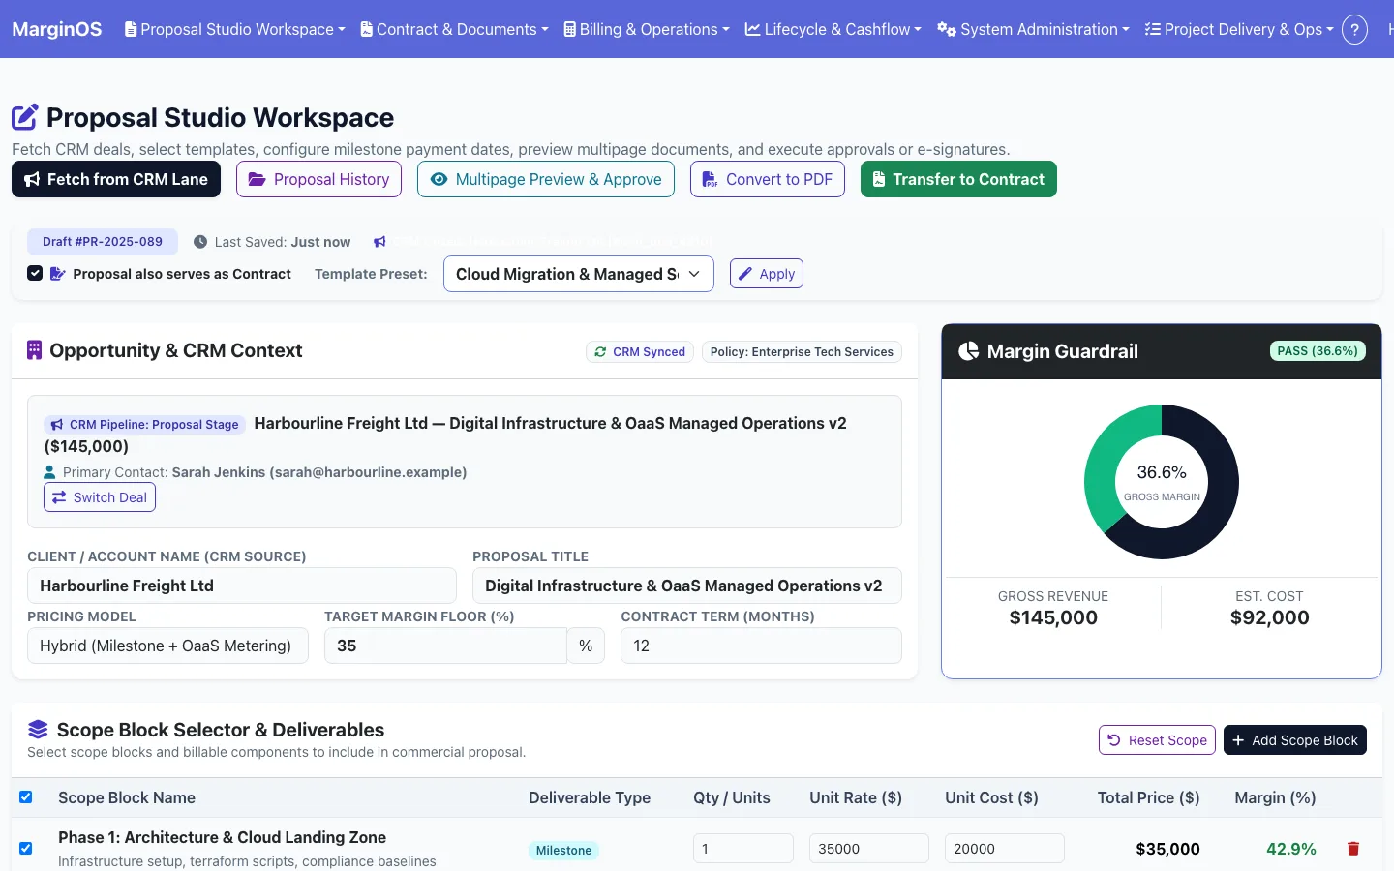The width and height of the screenshot is (1394, 871).
Task: Open the Pricing Model dropdown
Action: [x=167, y=646]
